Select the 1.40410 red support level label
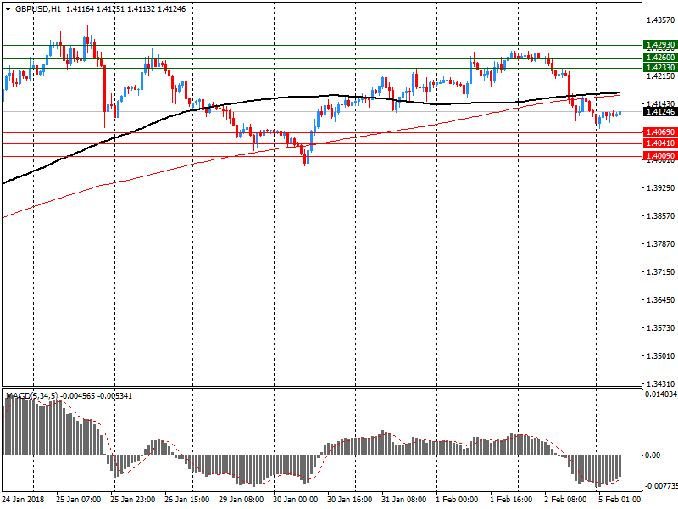 (660, 143)
